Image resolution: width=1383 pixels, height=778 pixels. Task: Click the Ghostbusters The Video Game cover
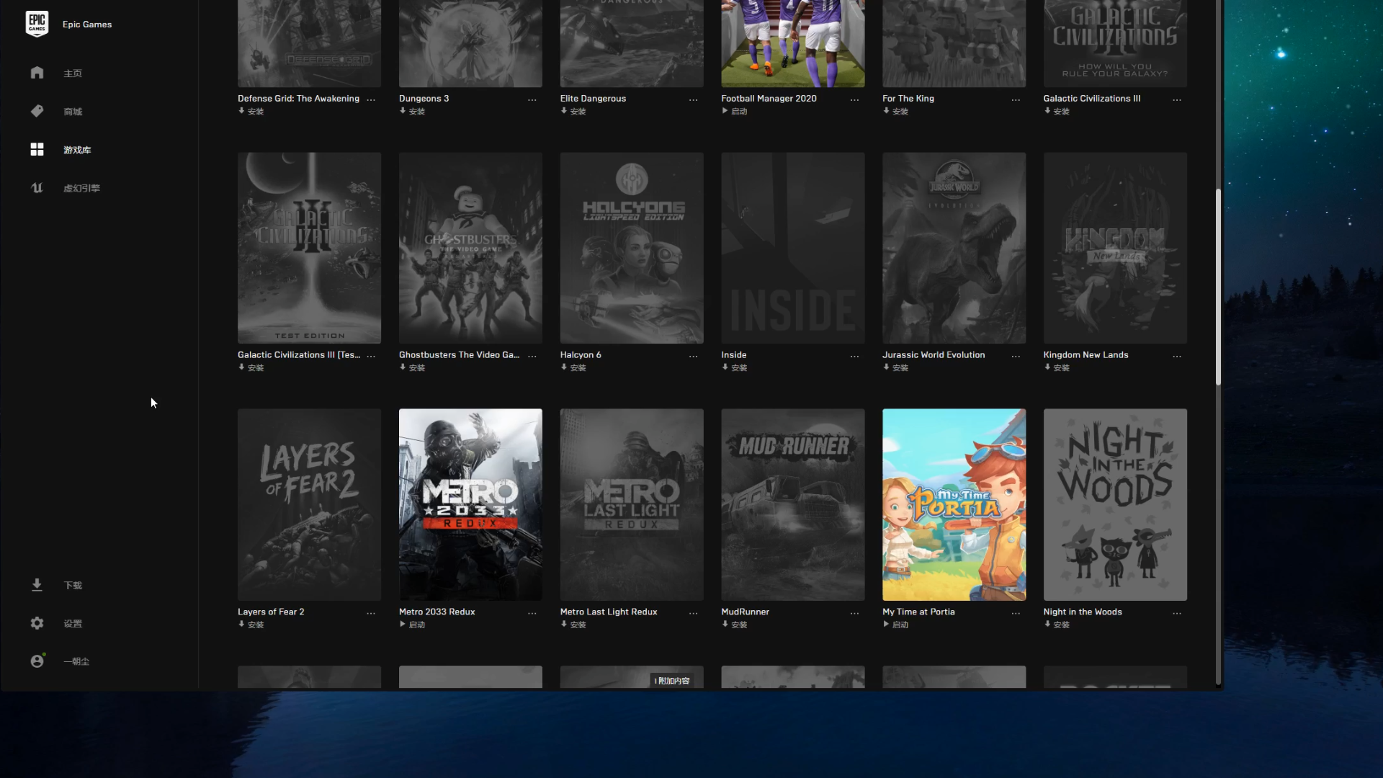click(470, 248)
